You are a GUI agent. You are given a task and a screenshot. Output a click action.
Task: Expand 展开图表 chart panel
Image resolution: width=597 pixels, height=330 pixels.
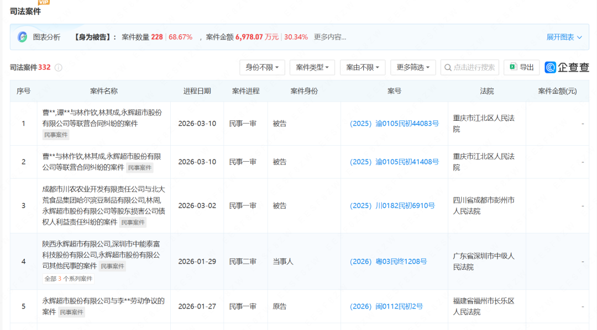point(564,37)
